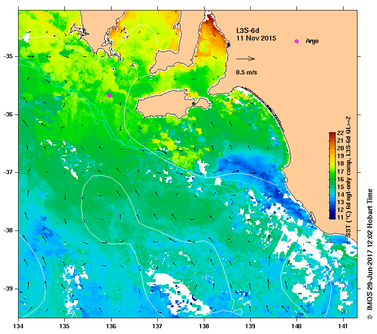Click latitude axis label '-36'
This screenshot has height=334, width=377.
click(8, 115)
